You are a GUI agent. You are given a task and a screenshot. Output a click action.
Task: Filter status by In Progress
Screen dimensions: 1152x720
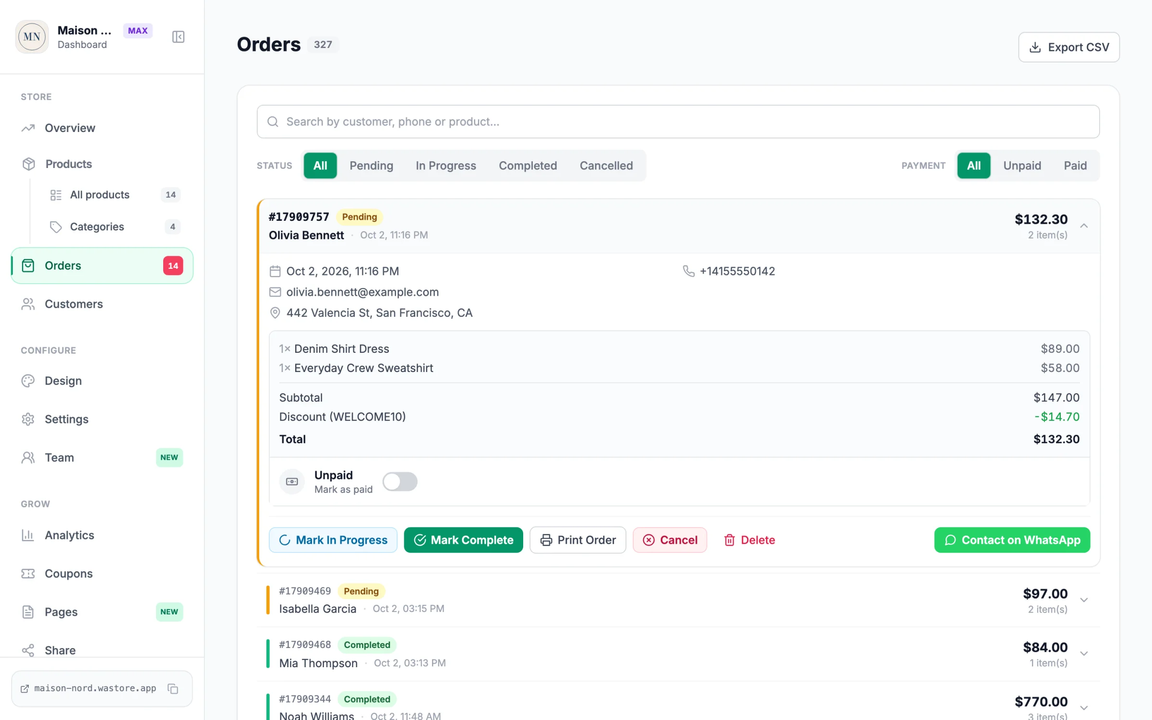click(445, 166)
